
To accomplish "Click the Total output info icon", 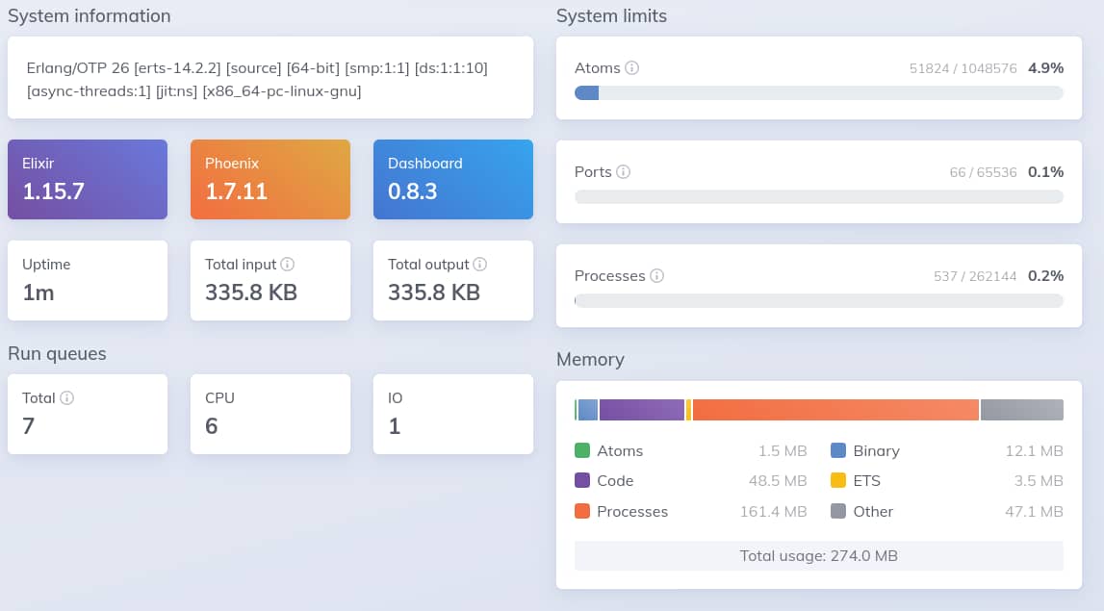I will coord(479,265).
